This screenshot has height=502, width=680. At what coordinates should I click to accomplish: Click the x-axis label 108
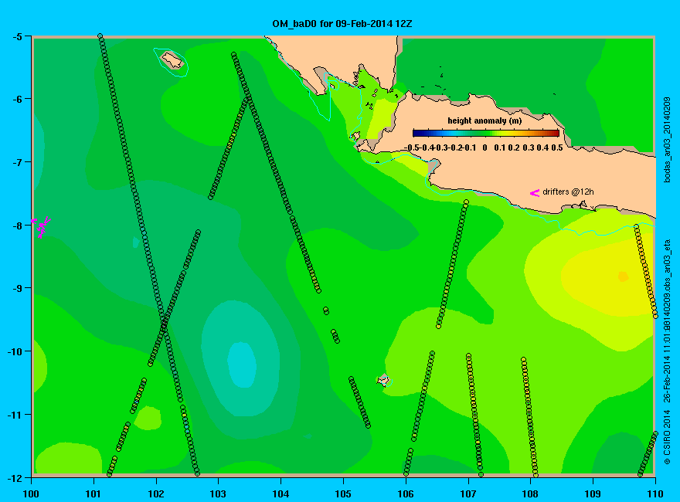point(530,494)
